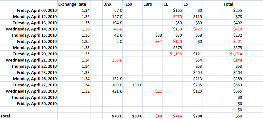Select the ES value $115
Screen dimensions: 263x119
pyautogui.click(x=193, y=17)
